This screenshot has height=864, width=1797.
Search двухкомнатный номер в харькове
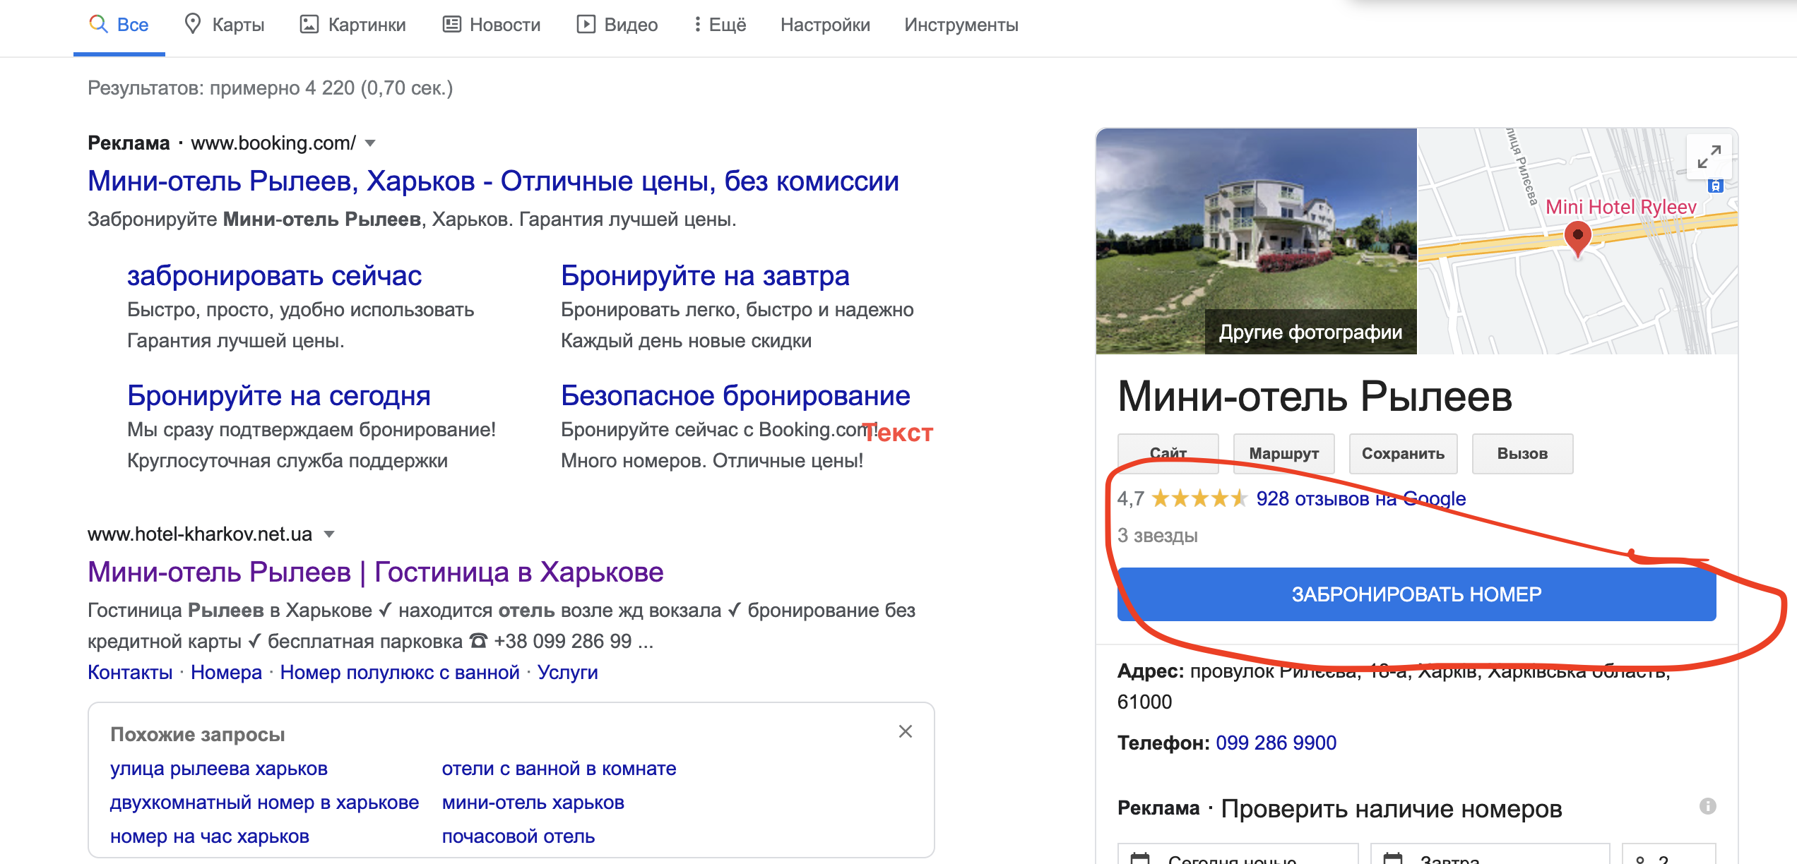pos(264,803)
